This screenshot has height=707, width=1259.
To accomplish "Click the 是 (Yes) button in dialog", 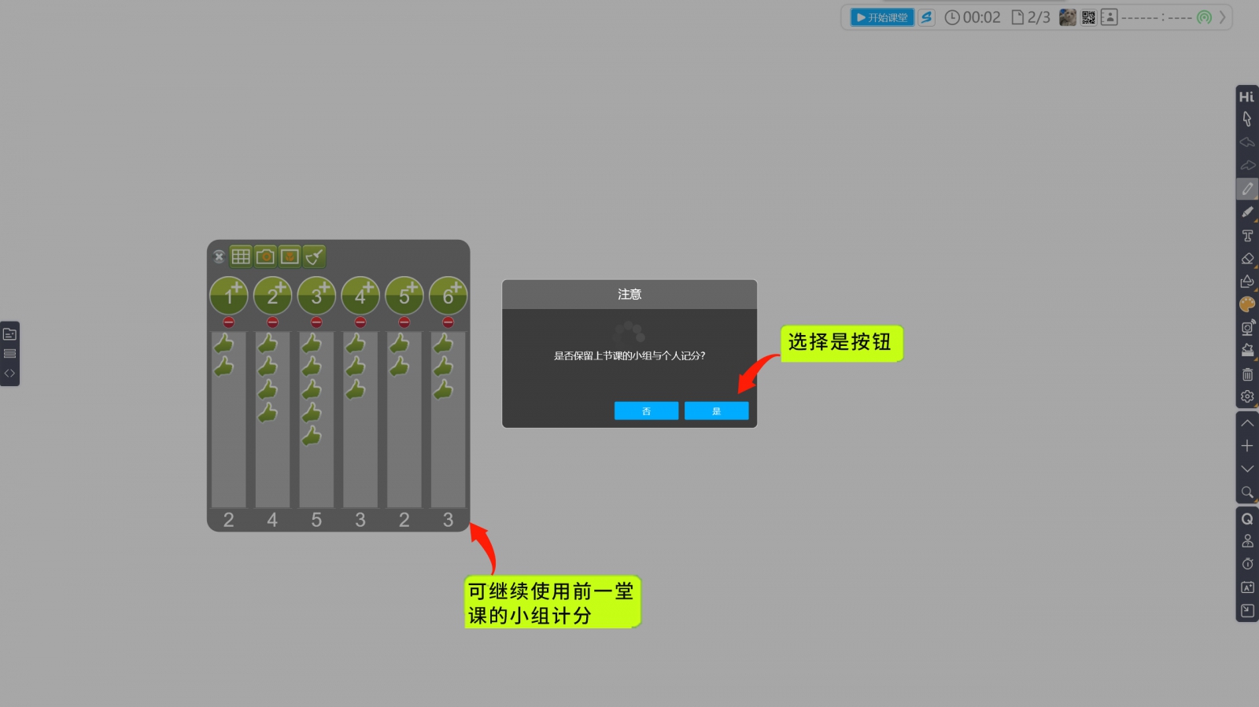I will click(x=716, y=411).
